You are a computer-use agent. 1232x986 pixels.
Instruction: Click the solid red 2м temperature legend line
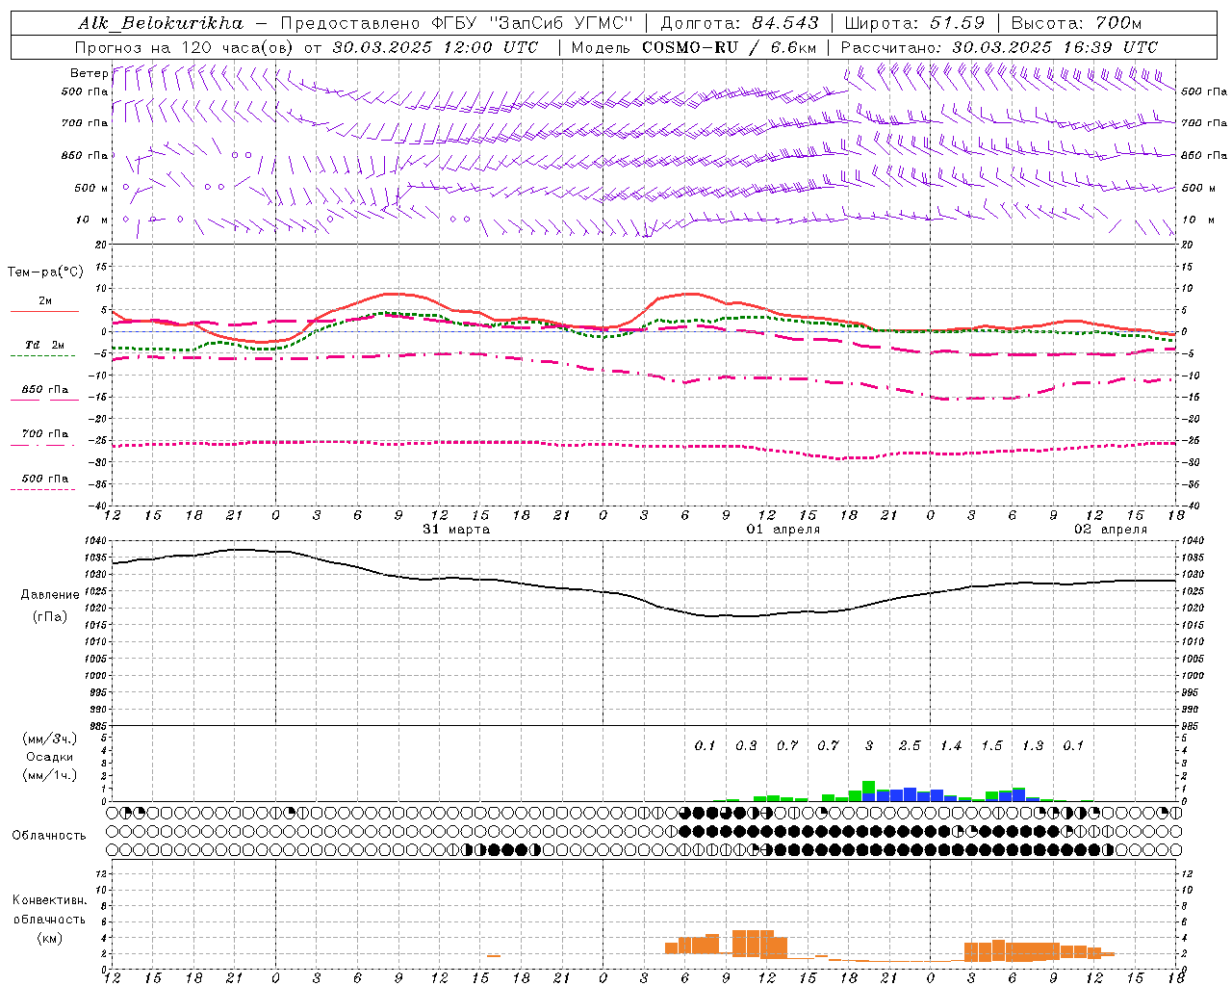44,310
